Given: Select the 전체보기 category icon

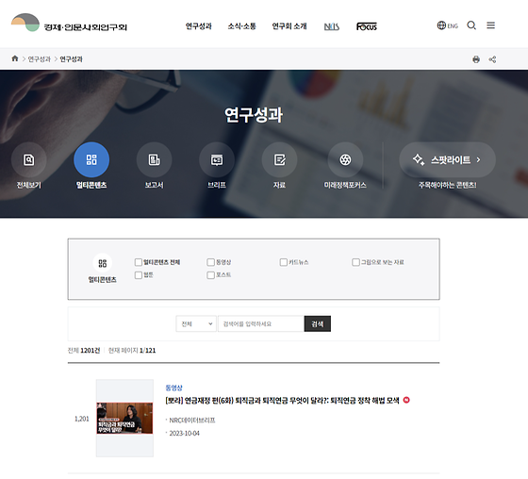Looking at the screenshot, I should tap(29, 159).
